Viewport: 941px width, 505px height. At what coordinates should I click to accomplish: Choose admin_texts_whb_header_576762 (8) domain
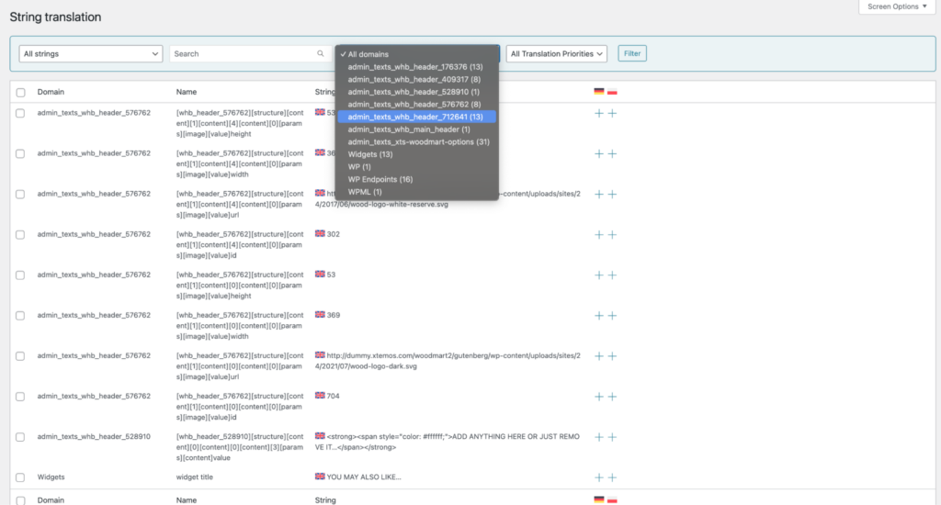(x=416, y=105)
